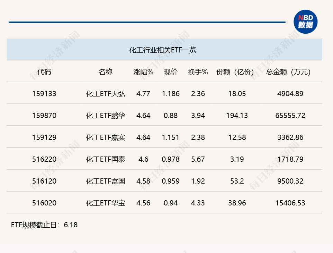Select price cell 0.88
This screenshot has height=253, width=333.
[171, 116]
